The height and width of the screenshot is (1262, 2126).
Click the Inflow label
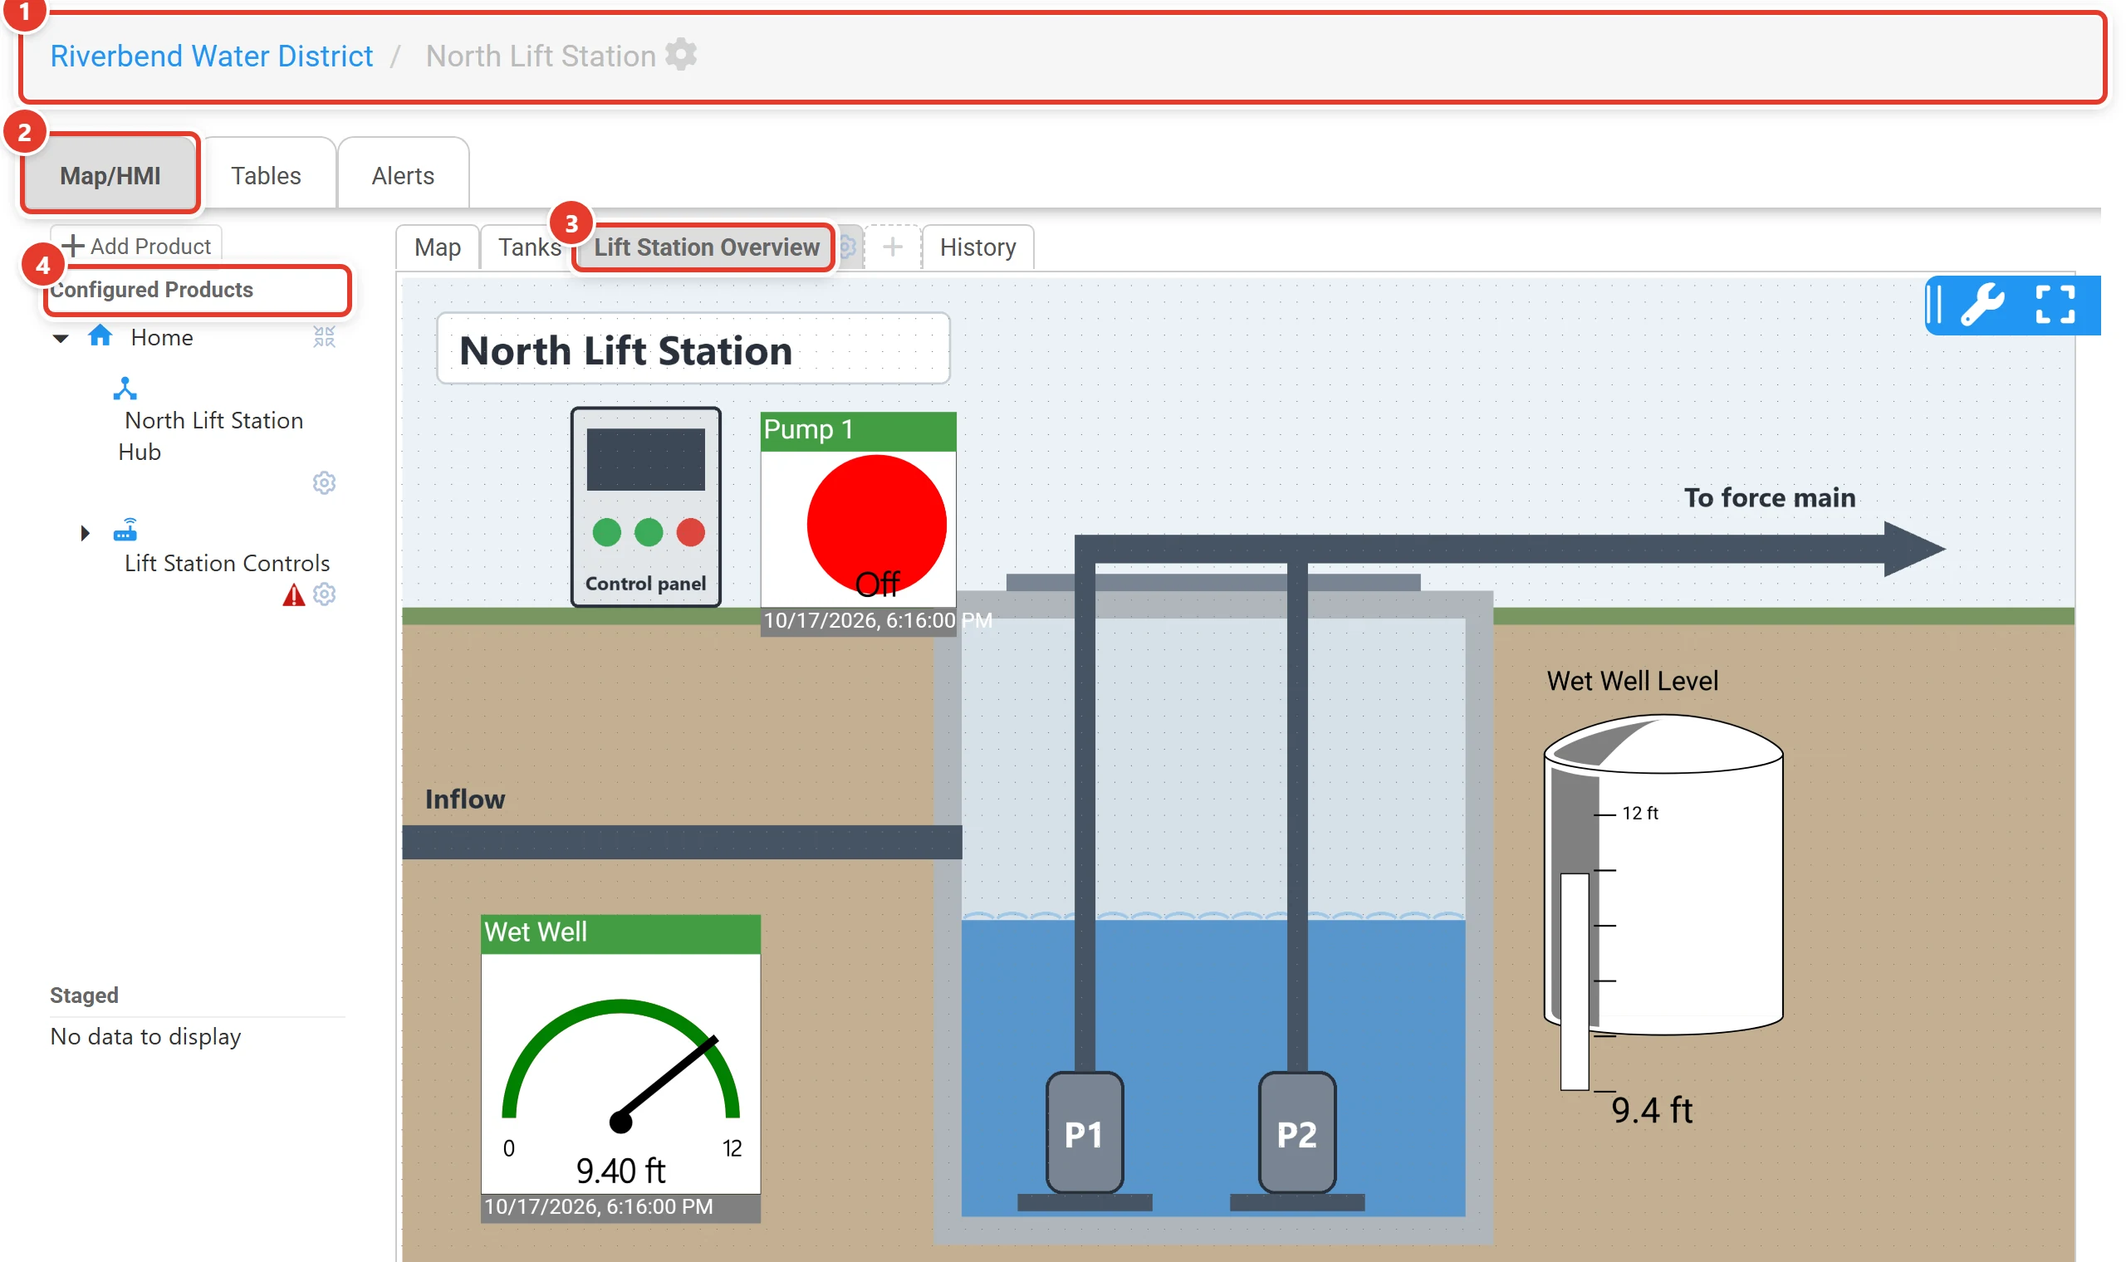464,799
